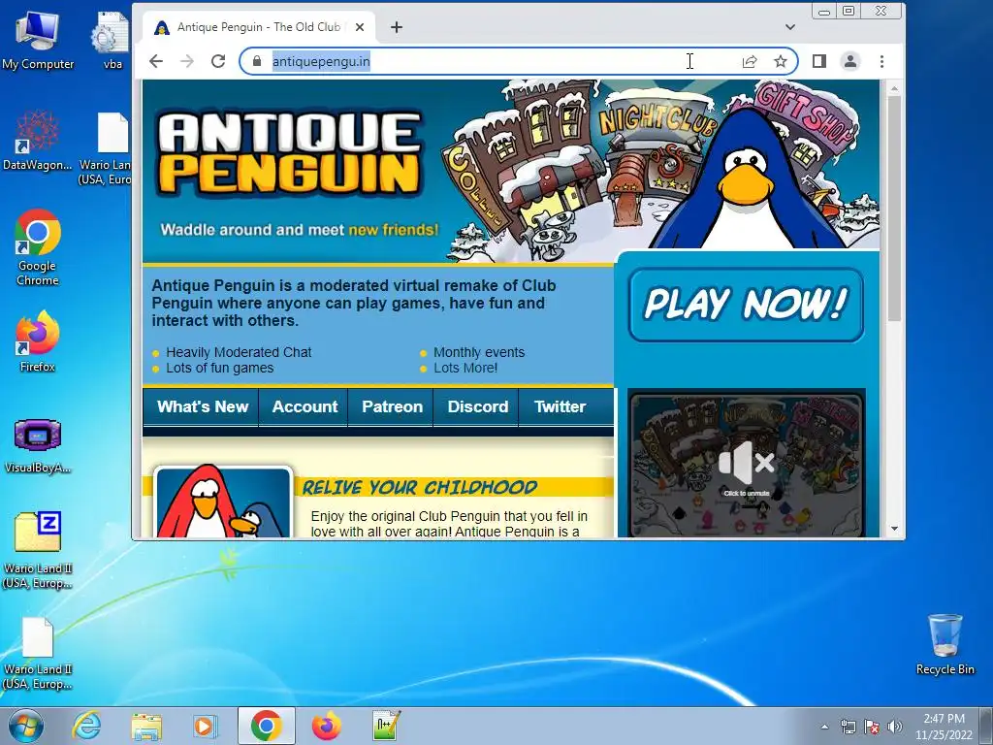Select the Antique Penguin browser tab
Image resolution: width=993 pixels, height=745 pixels.
pyautogui.click(x=258, y=27)
